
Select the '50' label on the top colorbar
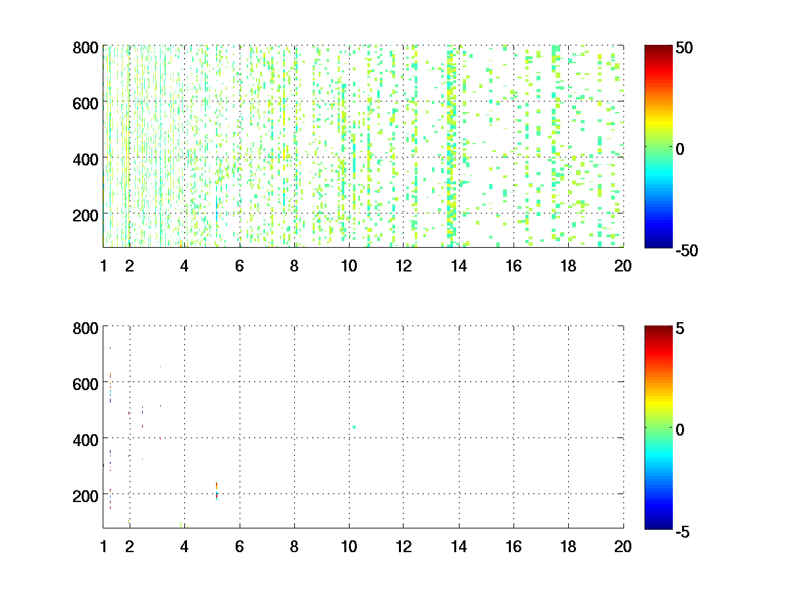[685, 48]
